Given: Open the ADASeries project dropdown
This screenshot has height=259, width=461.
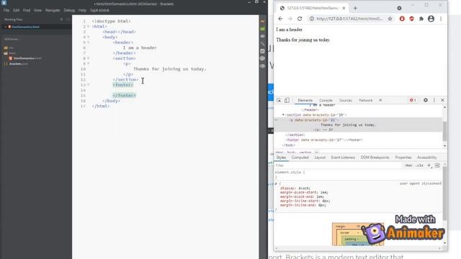Looking at the screenshot, I should click(x=12, y=39).
